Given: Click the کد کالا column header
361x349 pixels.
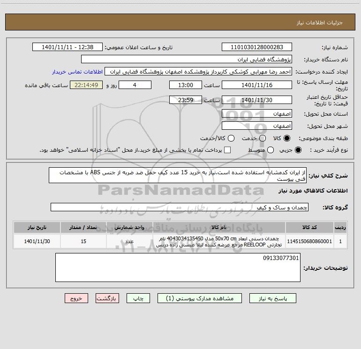Looking at the screenshot, I should [x=309, y=227].
